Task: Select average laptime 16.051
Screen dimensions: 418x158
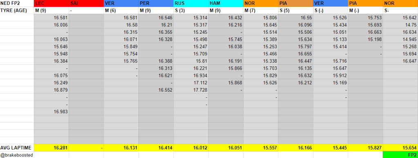Action: (226, 148)
